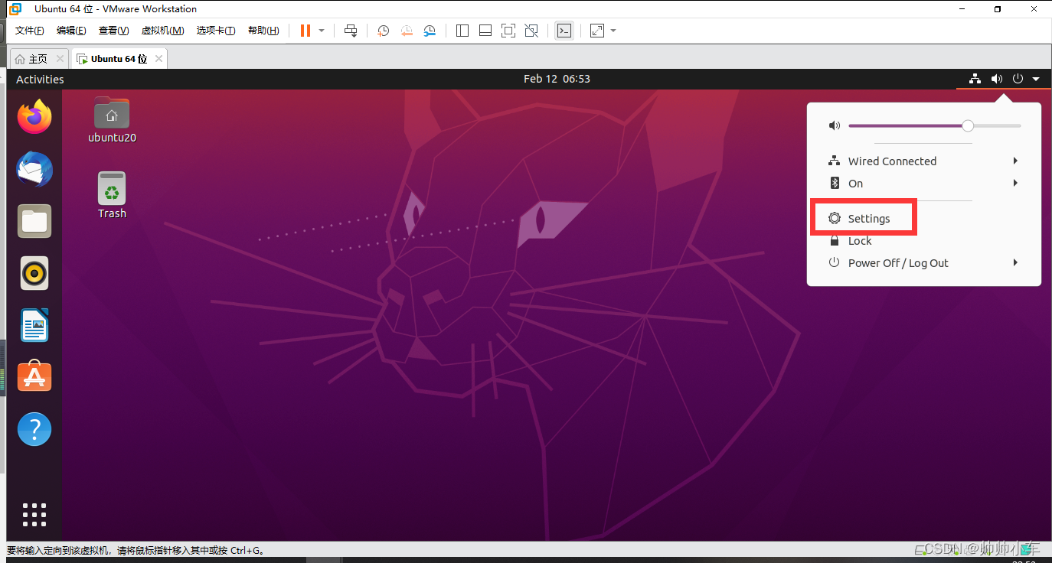Toggle the thumbnail bar view icon
Viewport: 1052px width, 563px height.
click(x=485, y=31)
